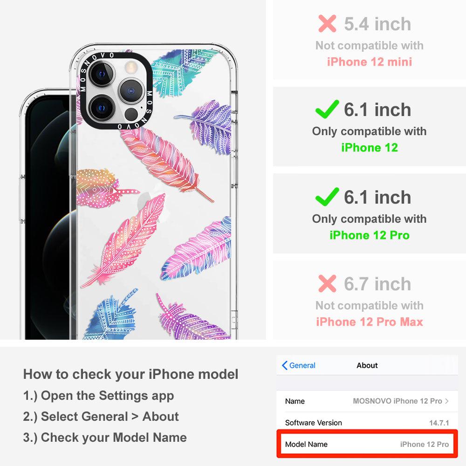This screenshot has width=466, height=466.
Task: Click the MOSNOVO camera ring on the case
Action: pos(116,91)
